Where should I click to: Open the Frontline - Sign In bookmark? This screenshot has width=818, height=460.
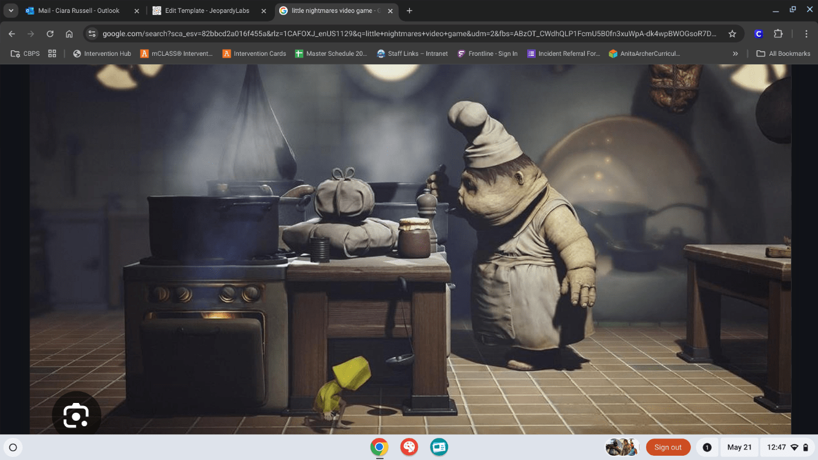click(487, 53)
